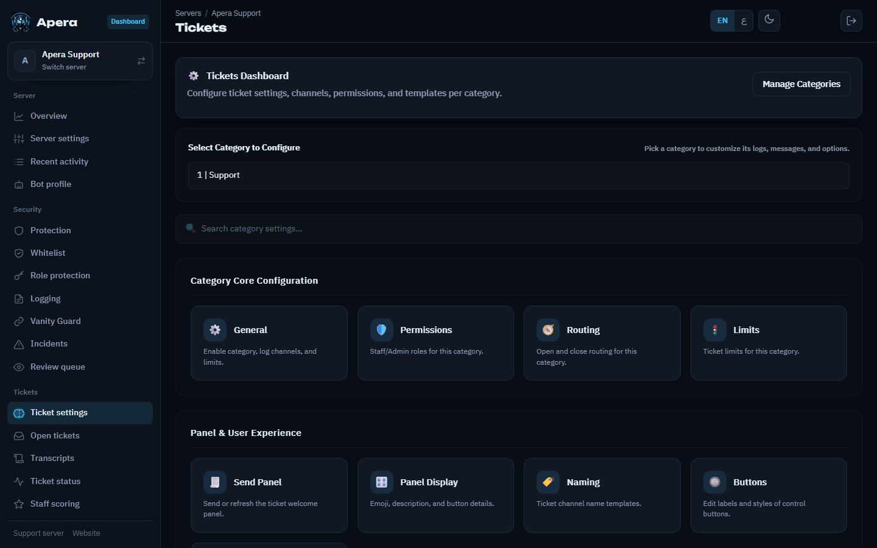Image resolution: width=877 pixels, height=548 pixels.
Task: Switch language to EN
Action: 722,21
